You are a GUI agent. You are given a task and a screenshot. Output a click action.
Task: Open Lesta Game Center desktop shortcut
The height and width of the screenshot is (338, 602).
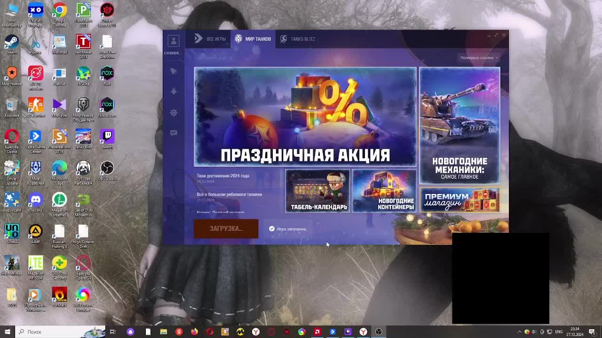[x=35, y=141]
